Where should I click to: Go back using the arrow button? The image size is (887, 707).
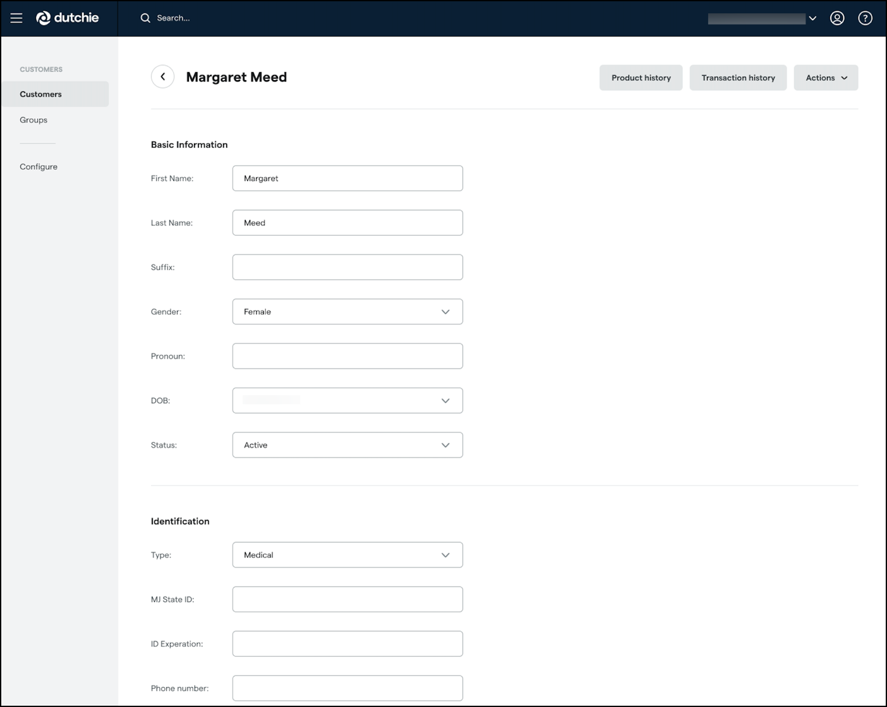click(x=162, y=77)
